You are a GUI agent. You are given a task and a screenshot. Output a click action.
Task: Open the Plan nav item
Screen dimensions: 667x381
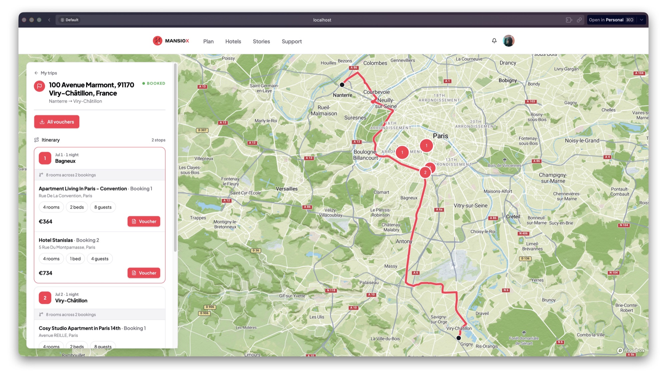tap(208, 41)
